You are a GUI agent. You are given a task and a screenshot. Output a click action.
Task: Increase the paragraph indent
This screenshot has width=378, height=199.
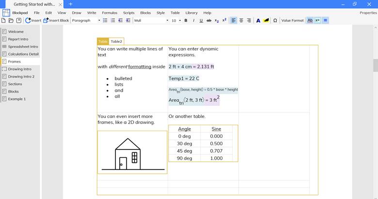tap(128, 20)
